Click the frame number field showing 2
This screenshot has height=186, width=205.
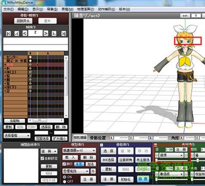tap(35, 33)
